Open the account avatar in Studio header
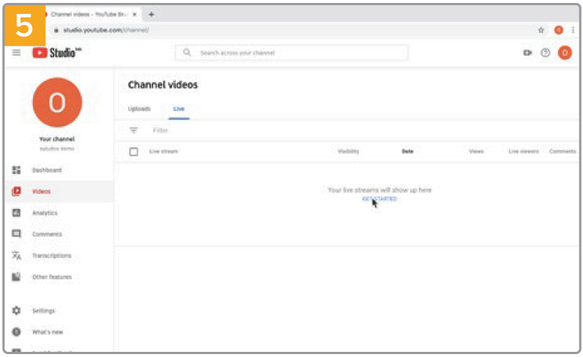The height and width of the screenshot is (357, 583). pyautogui.click(x=564, y=53)
